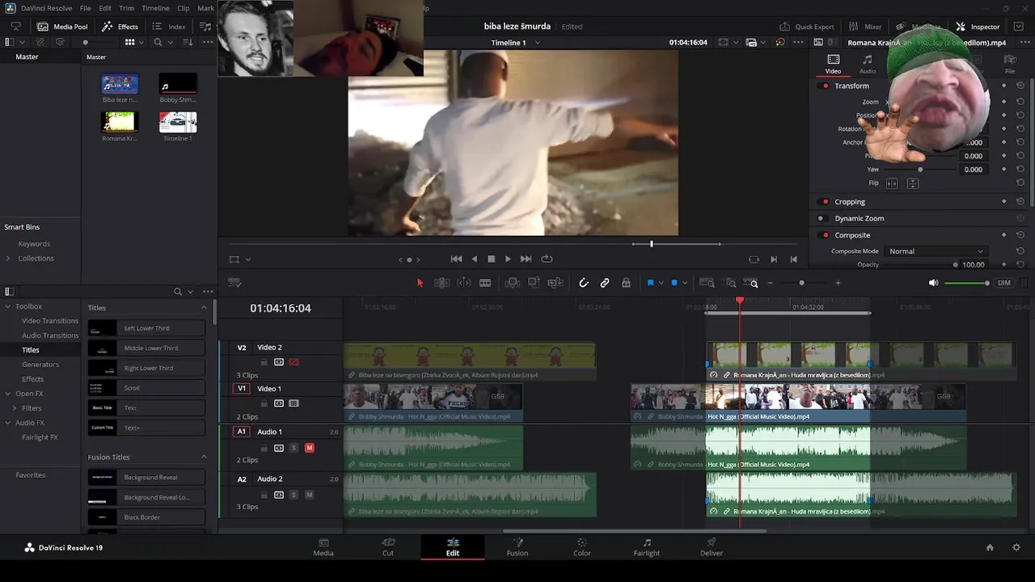Mute playback with the speaker icon
This screenshot has height=582, width=1035.
(933, 283)
